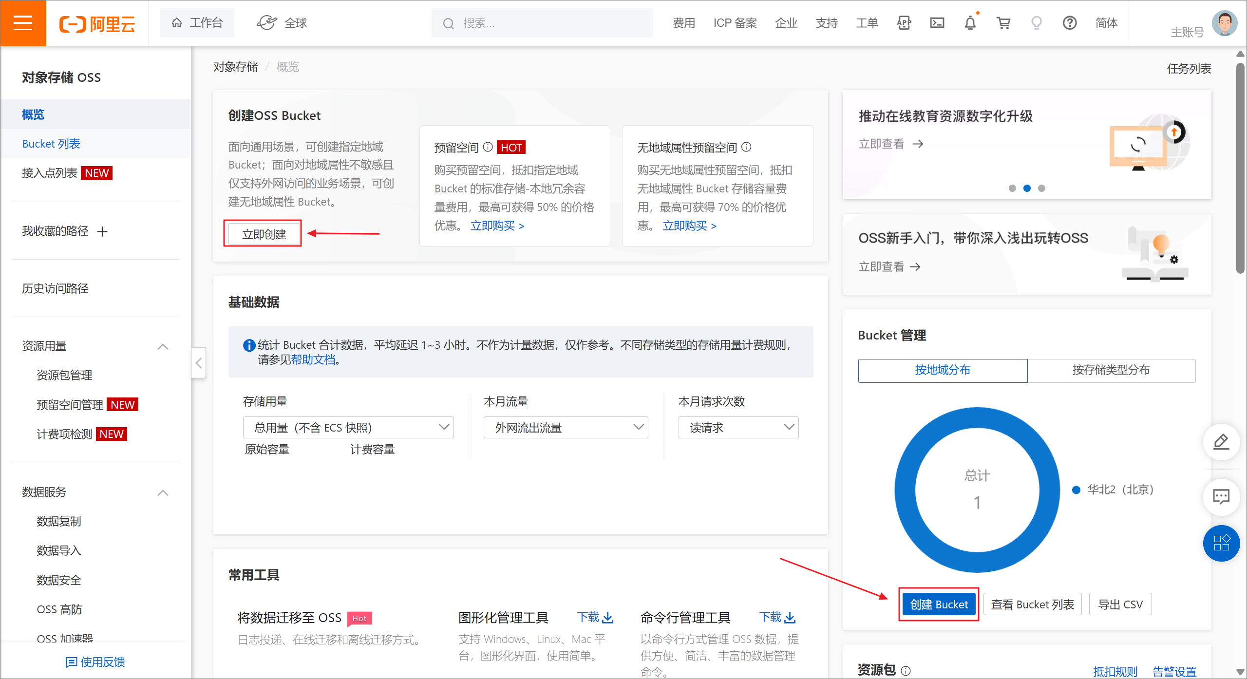This screenshot has height=679, width=1247.
Task: Click the blue floating apps grid button
Action: [1221, 543]
